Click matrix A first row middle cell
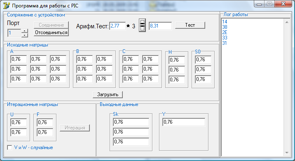Image resolution: width=295 pixels, height=161 pixels. pyautogui.click(x=38, y=59)
